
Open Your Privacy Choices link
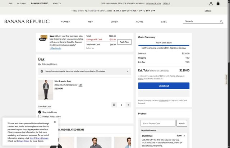click(x=39, y=138)
